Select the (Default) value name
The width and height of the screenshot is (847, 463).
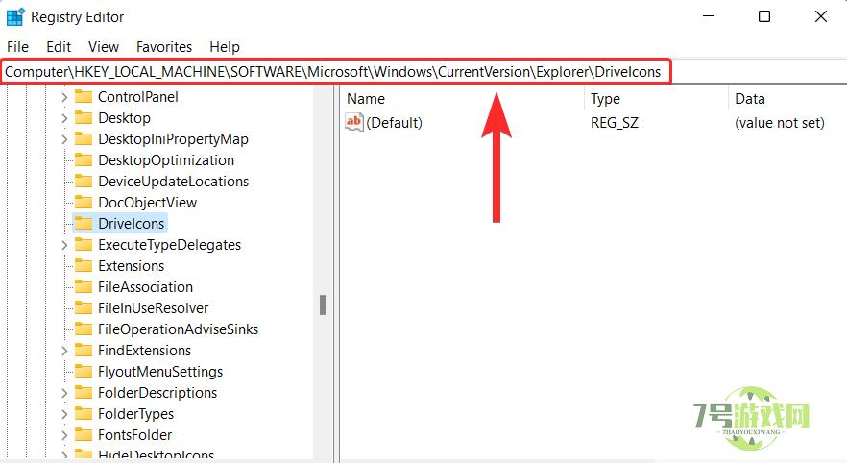[x=394, y=123]
